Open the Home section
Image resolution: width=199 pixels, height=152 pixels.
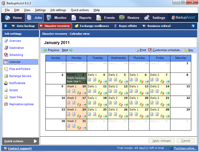click(x=13, y=18)
